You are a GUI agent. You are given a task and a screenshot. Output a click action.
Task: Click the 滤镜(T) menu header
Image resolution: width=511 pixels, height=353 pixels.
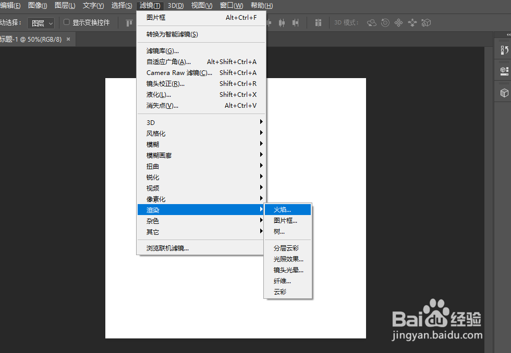(x=150, y=6)
